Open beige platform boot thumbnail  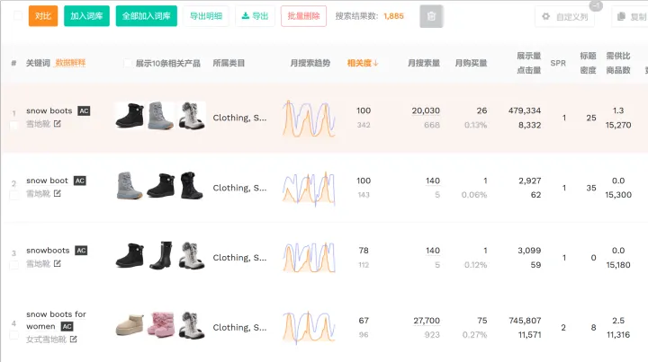tap(130, 325)
